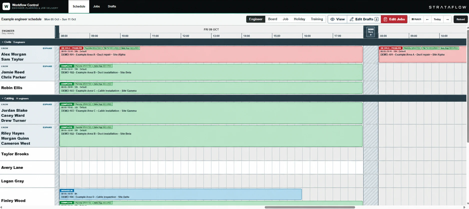The image size is (469, 209).
Task: Switch to the Holiday view
Action: click(299, 19)
